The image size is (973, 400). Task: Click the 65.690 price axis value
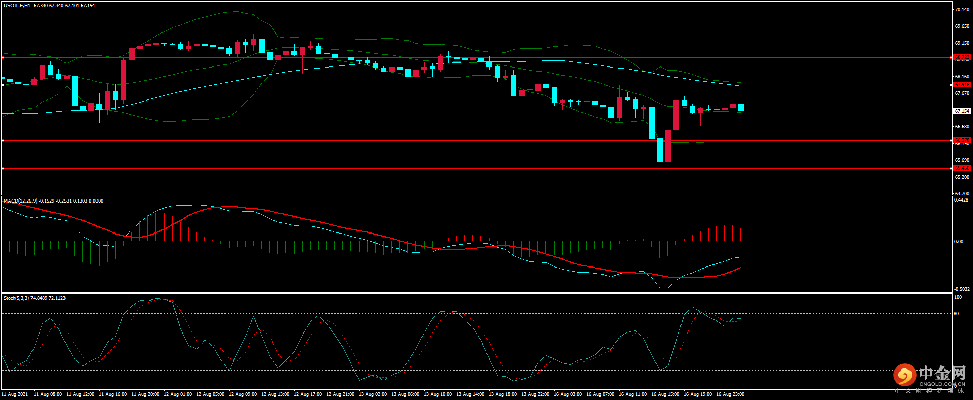click(962, 160)
